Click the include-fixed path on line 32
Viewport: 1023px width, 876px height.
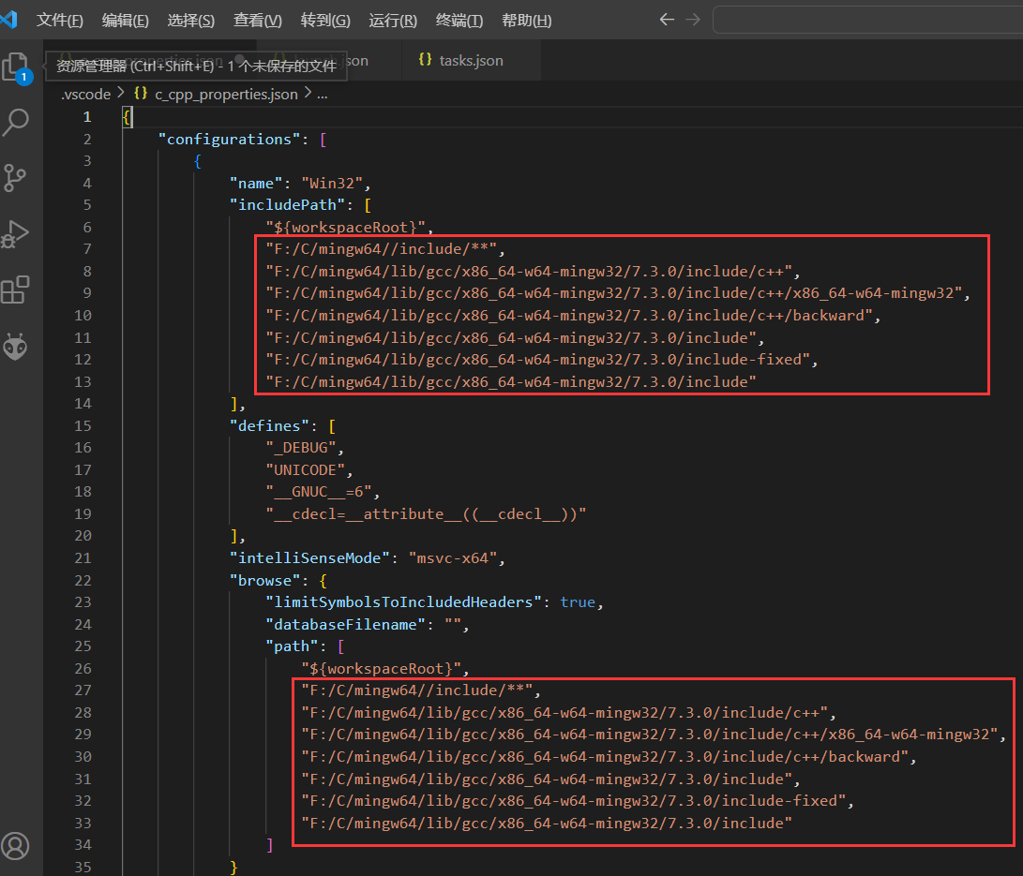574,801
